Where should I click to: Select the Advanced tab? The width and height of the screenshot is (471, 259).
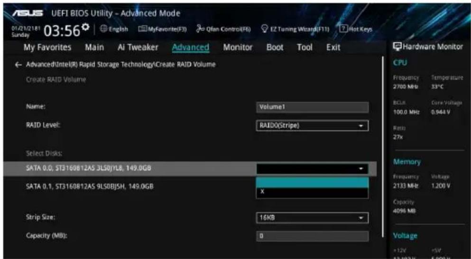coord(191,48)
